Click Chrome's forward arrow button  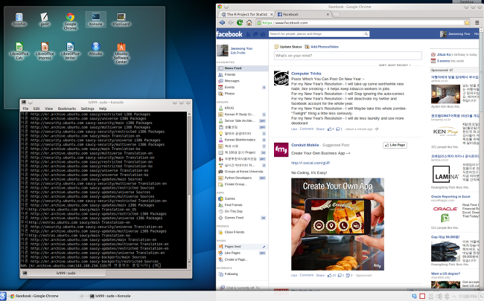(x=231, y=22)
